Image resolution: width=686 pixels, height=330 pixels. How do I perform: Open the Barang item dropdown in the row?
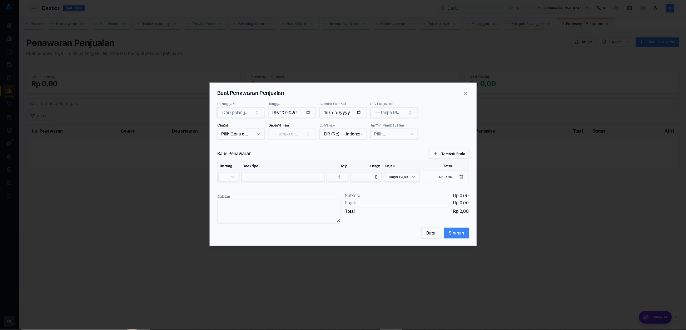(229, 177)
